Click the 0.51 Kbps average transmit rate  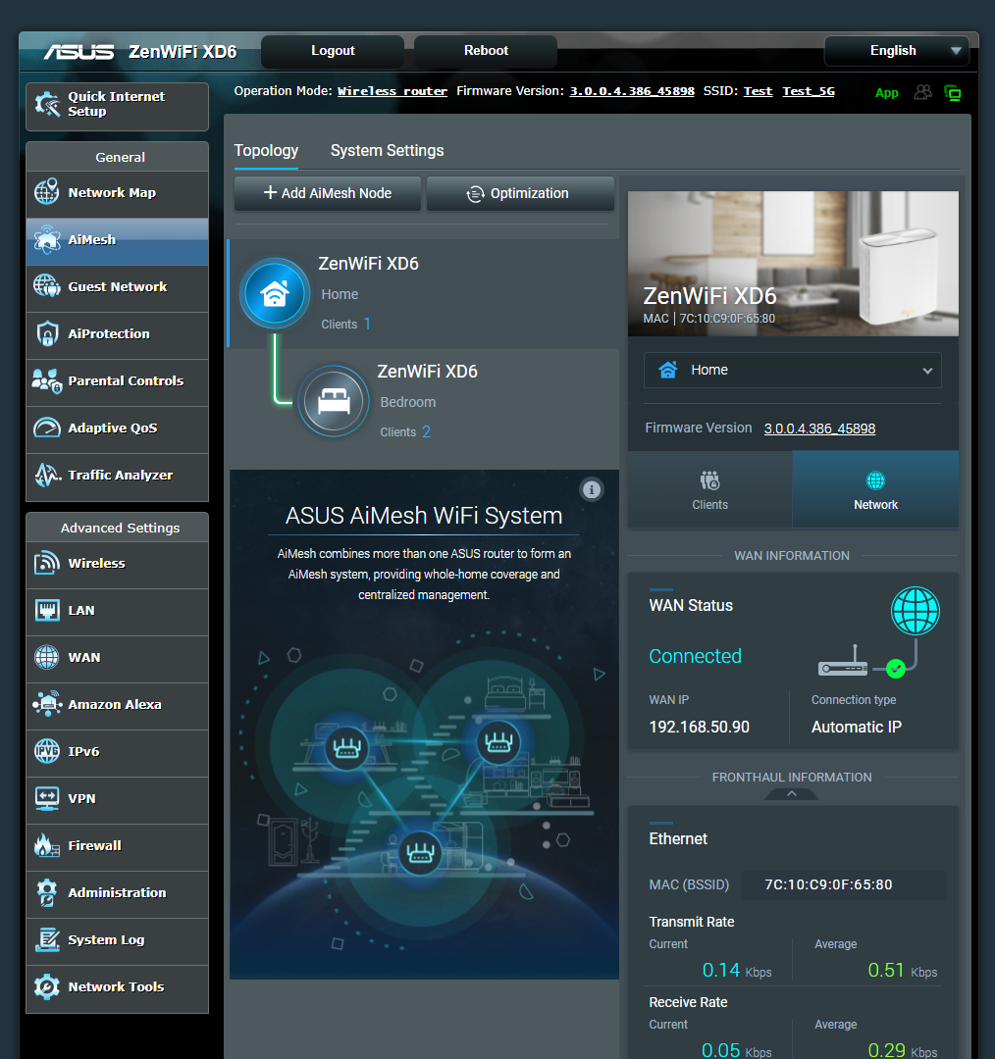click(903, 971)
